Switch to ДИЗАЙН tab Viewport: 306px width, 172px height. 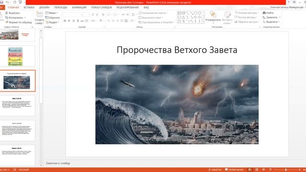(x=44, y=8)
